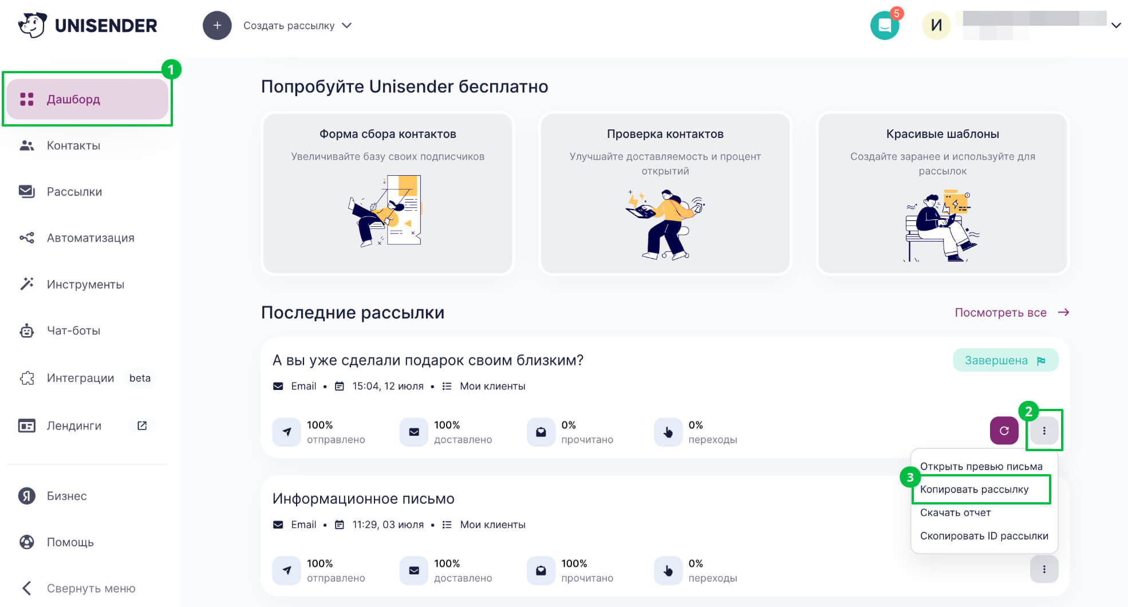
Task: Click доставлено envelope icon in first campaign
Action: click(414, 432)
